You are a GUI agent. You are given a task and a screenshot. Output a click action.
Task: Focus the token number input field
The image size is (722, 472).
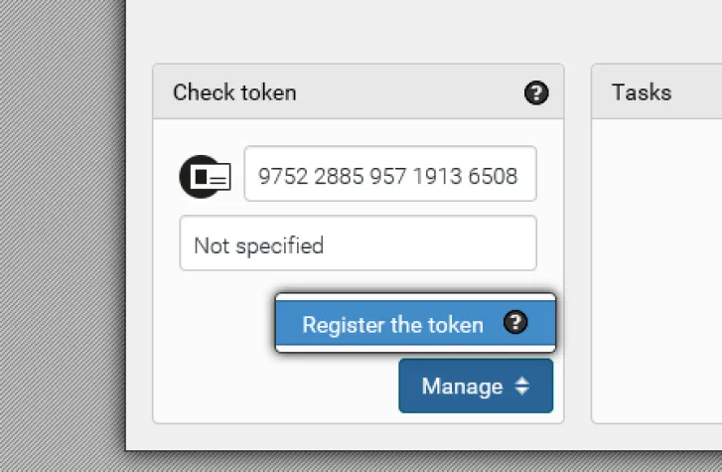tap(389, 176)
